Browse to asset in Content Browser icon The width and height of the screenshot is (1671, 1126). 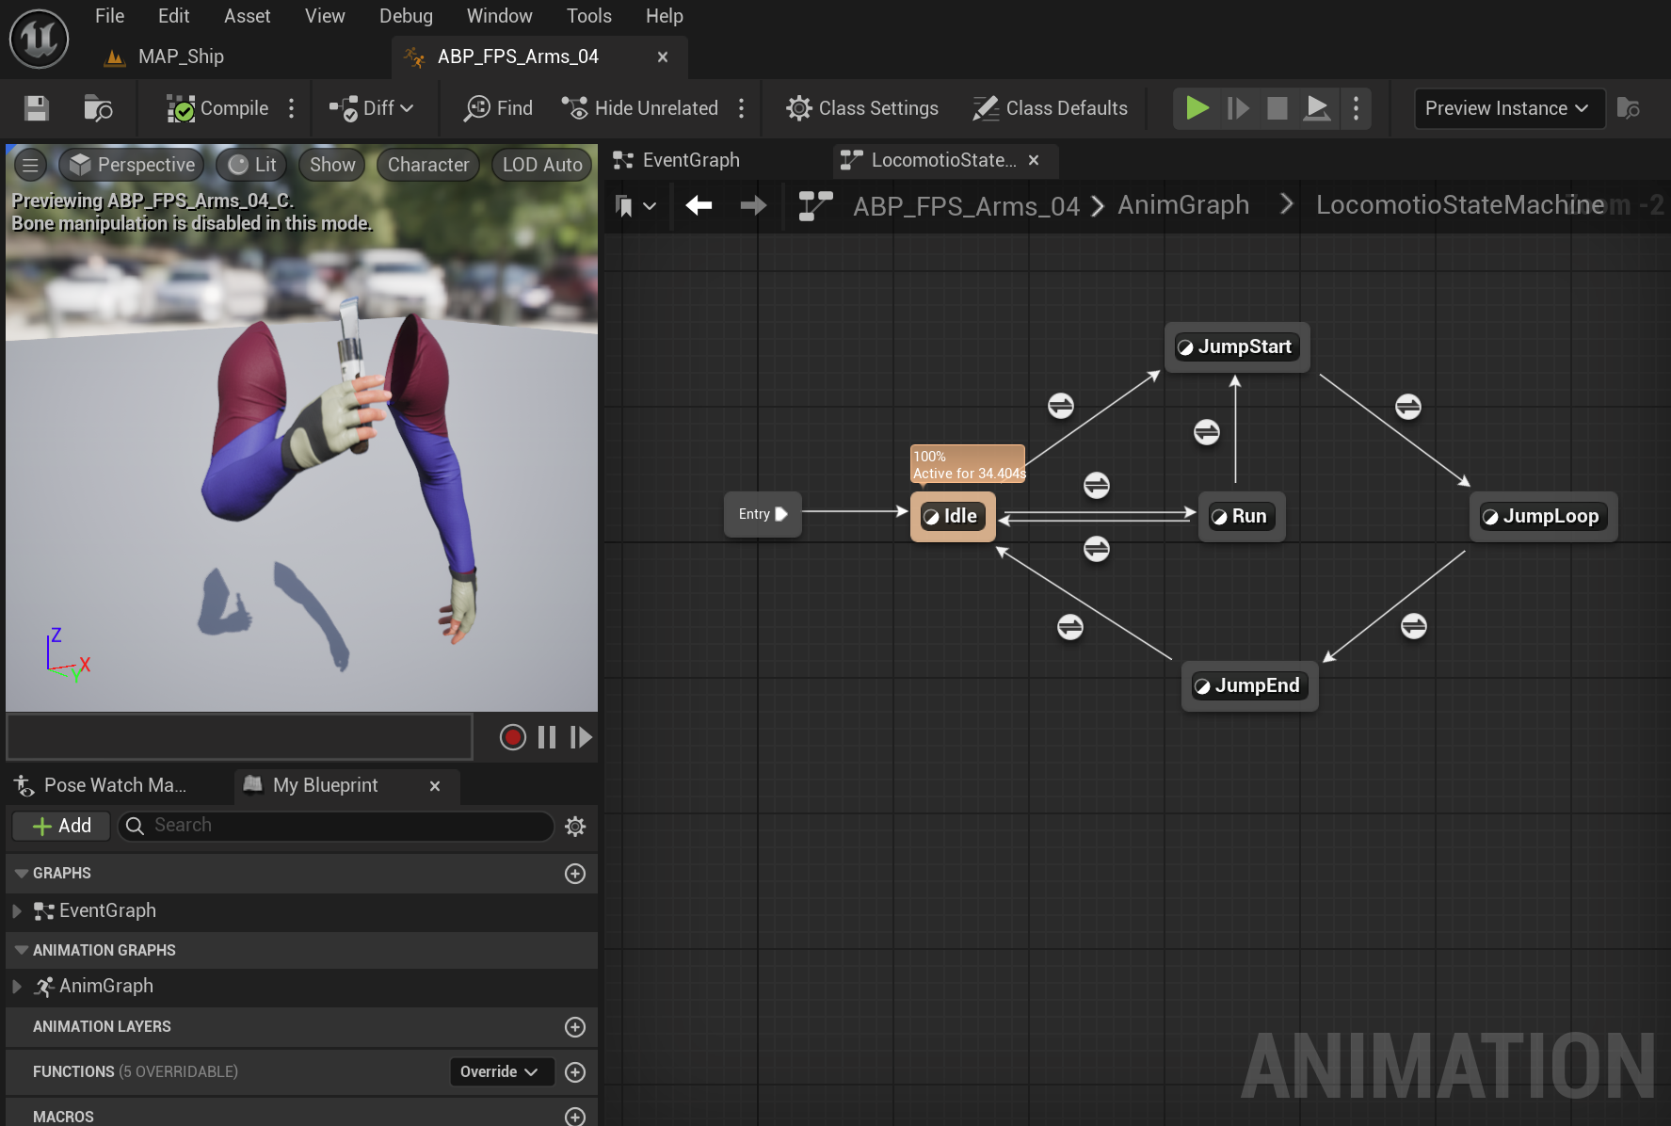click(x=98, y=108)
